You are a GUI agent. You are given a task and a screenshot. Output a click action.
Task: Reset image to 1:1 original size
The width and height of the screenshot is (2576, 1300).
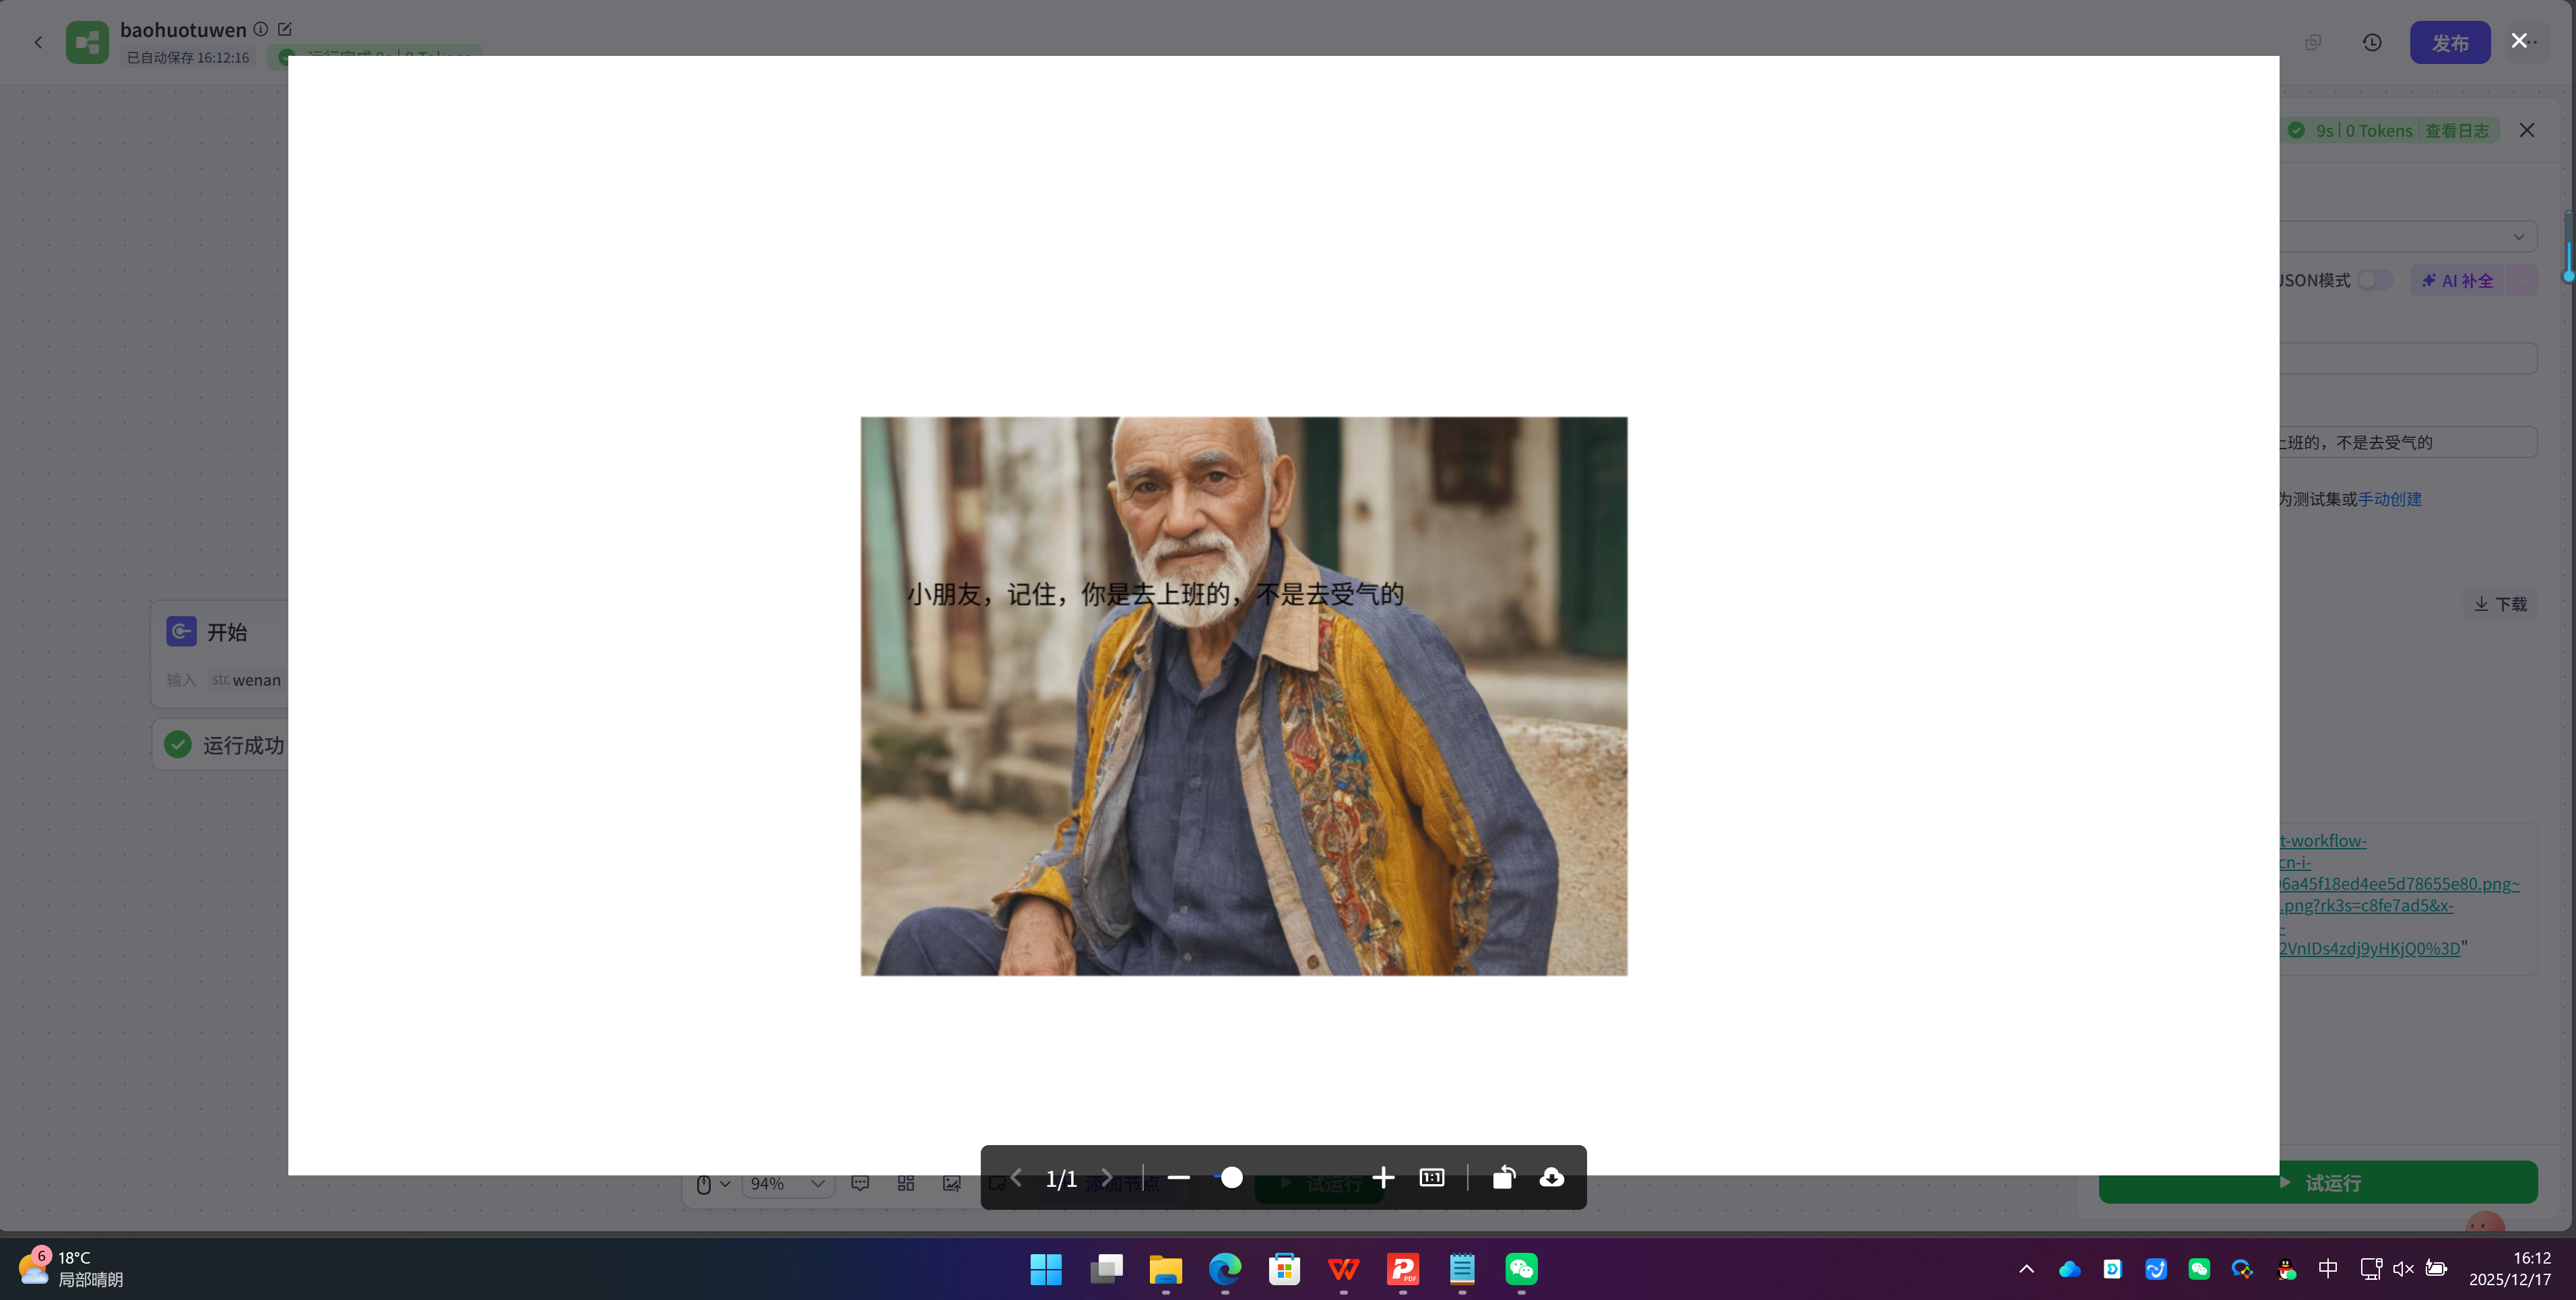(x=1432, y=1177)
